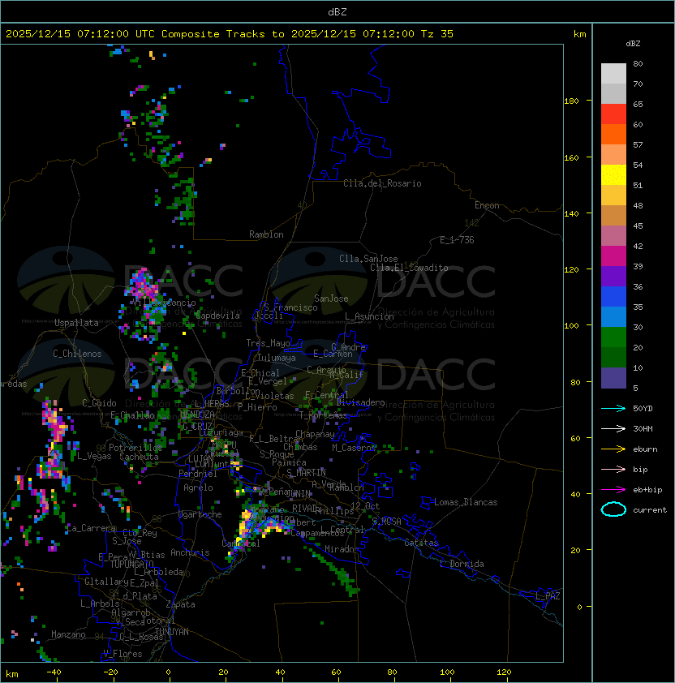675x683 pixels.
Task: Click the 'S_MARTIN' map label
Action: 306,472
